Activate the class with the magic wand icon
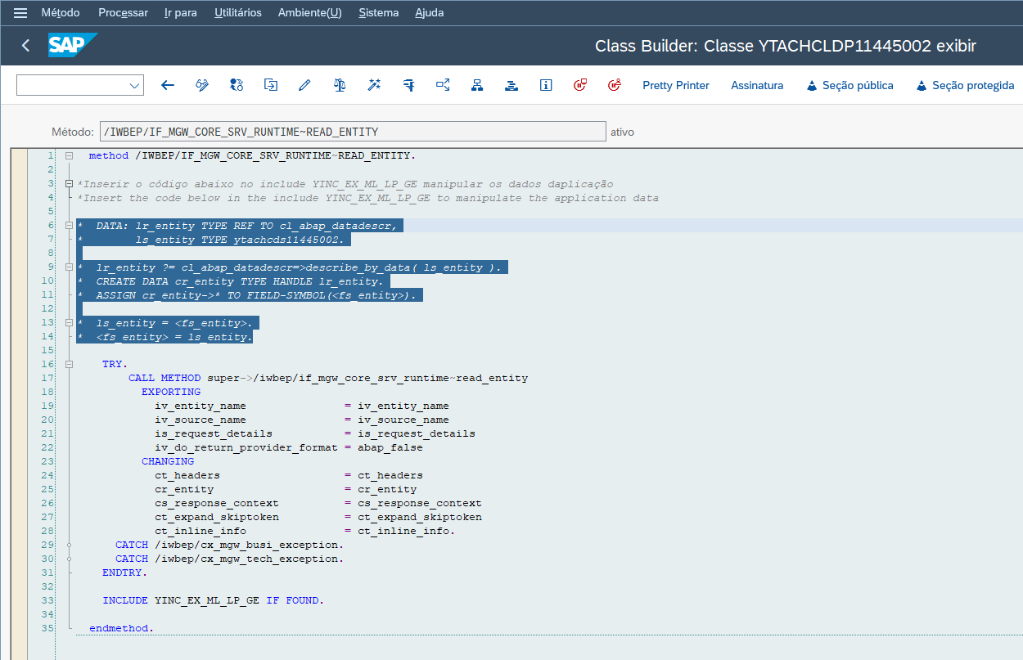 374,85
